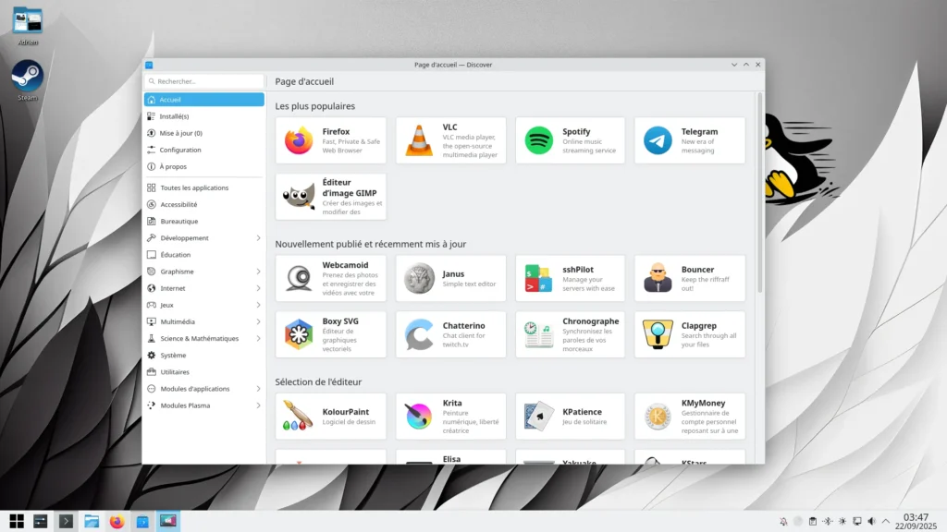This screenshot has width=947, height=532.
Task: Open Steam from the desktop shortcut
Action: pos(27,78)
